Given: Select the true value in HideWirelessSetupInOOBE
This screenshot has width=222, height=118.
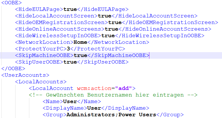Looking at the screenshot, I should [x=108, y=36].
